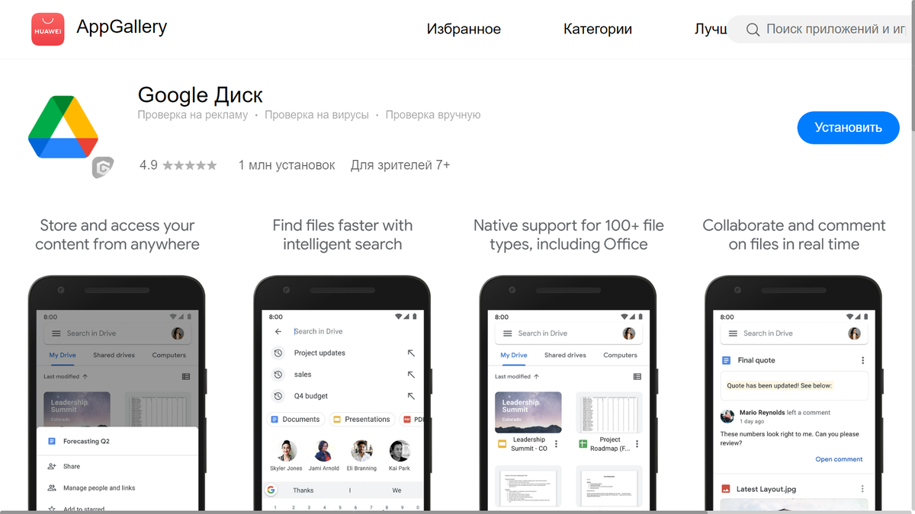Click the blue Установить button

(x=848, y=128)
